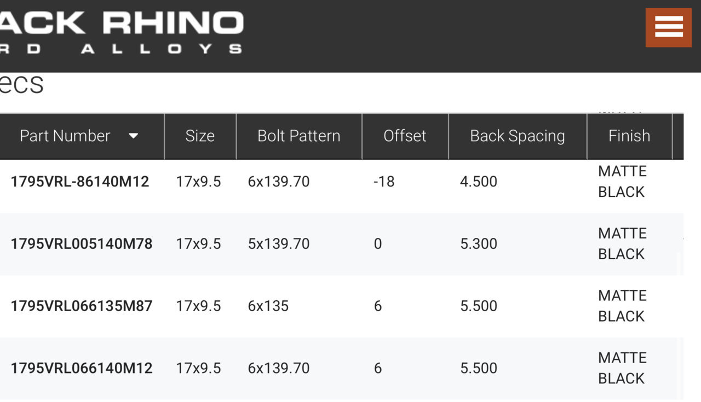Click the Back Spacing column header

518,136
